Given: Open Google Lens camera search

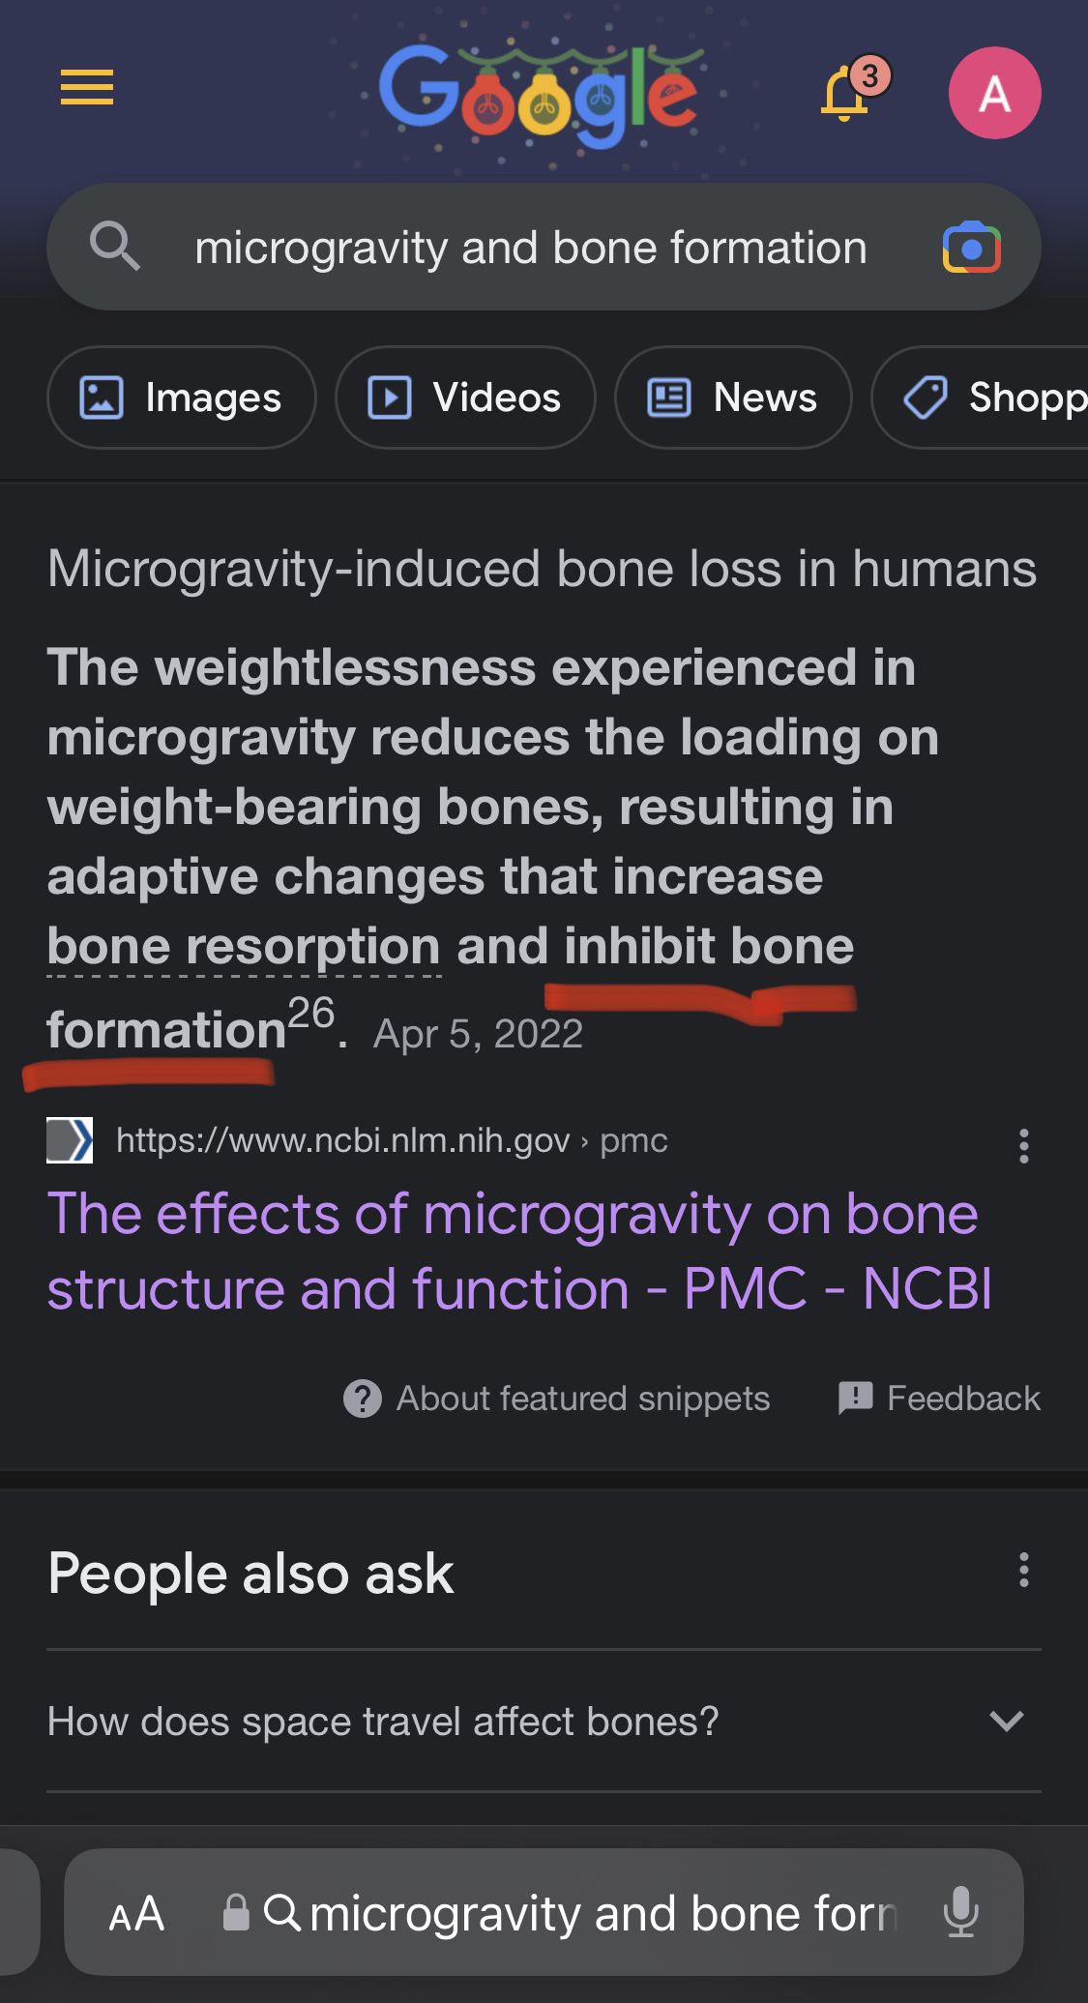Looking at the screenshot, I should (x=971, y=248).
